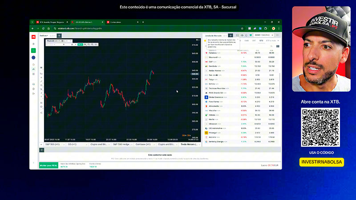Viewport: 356px width, 200px height.
Task: Toggle the green chart-type button in chart toolbar
Action: coord(80,44)
